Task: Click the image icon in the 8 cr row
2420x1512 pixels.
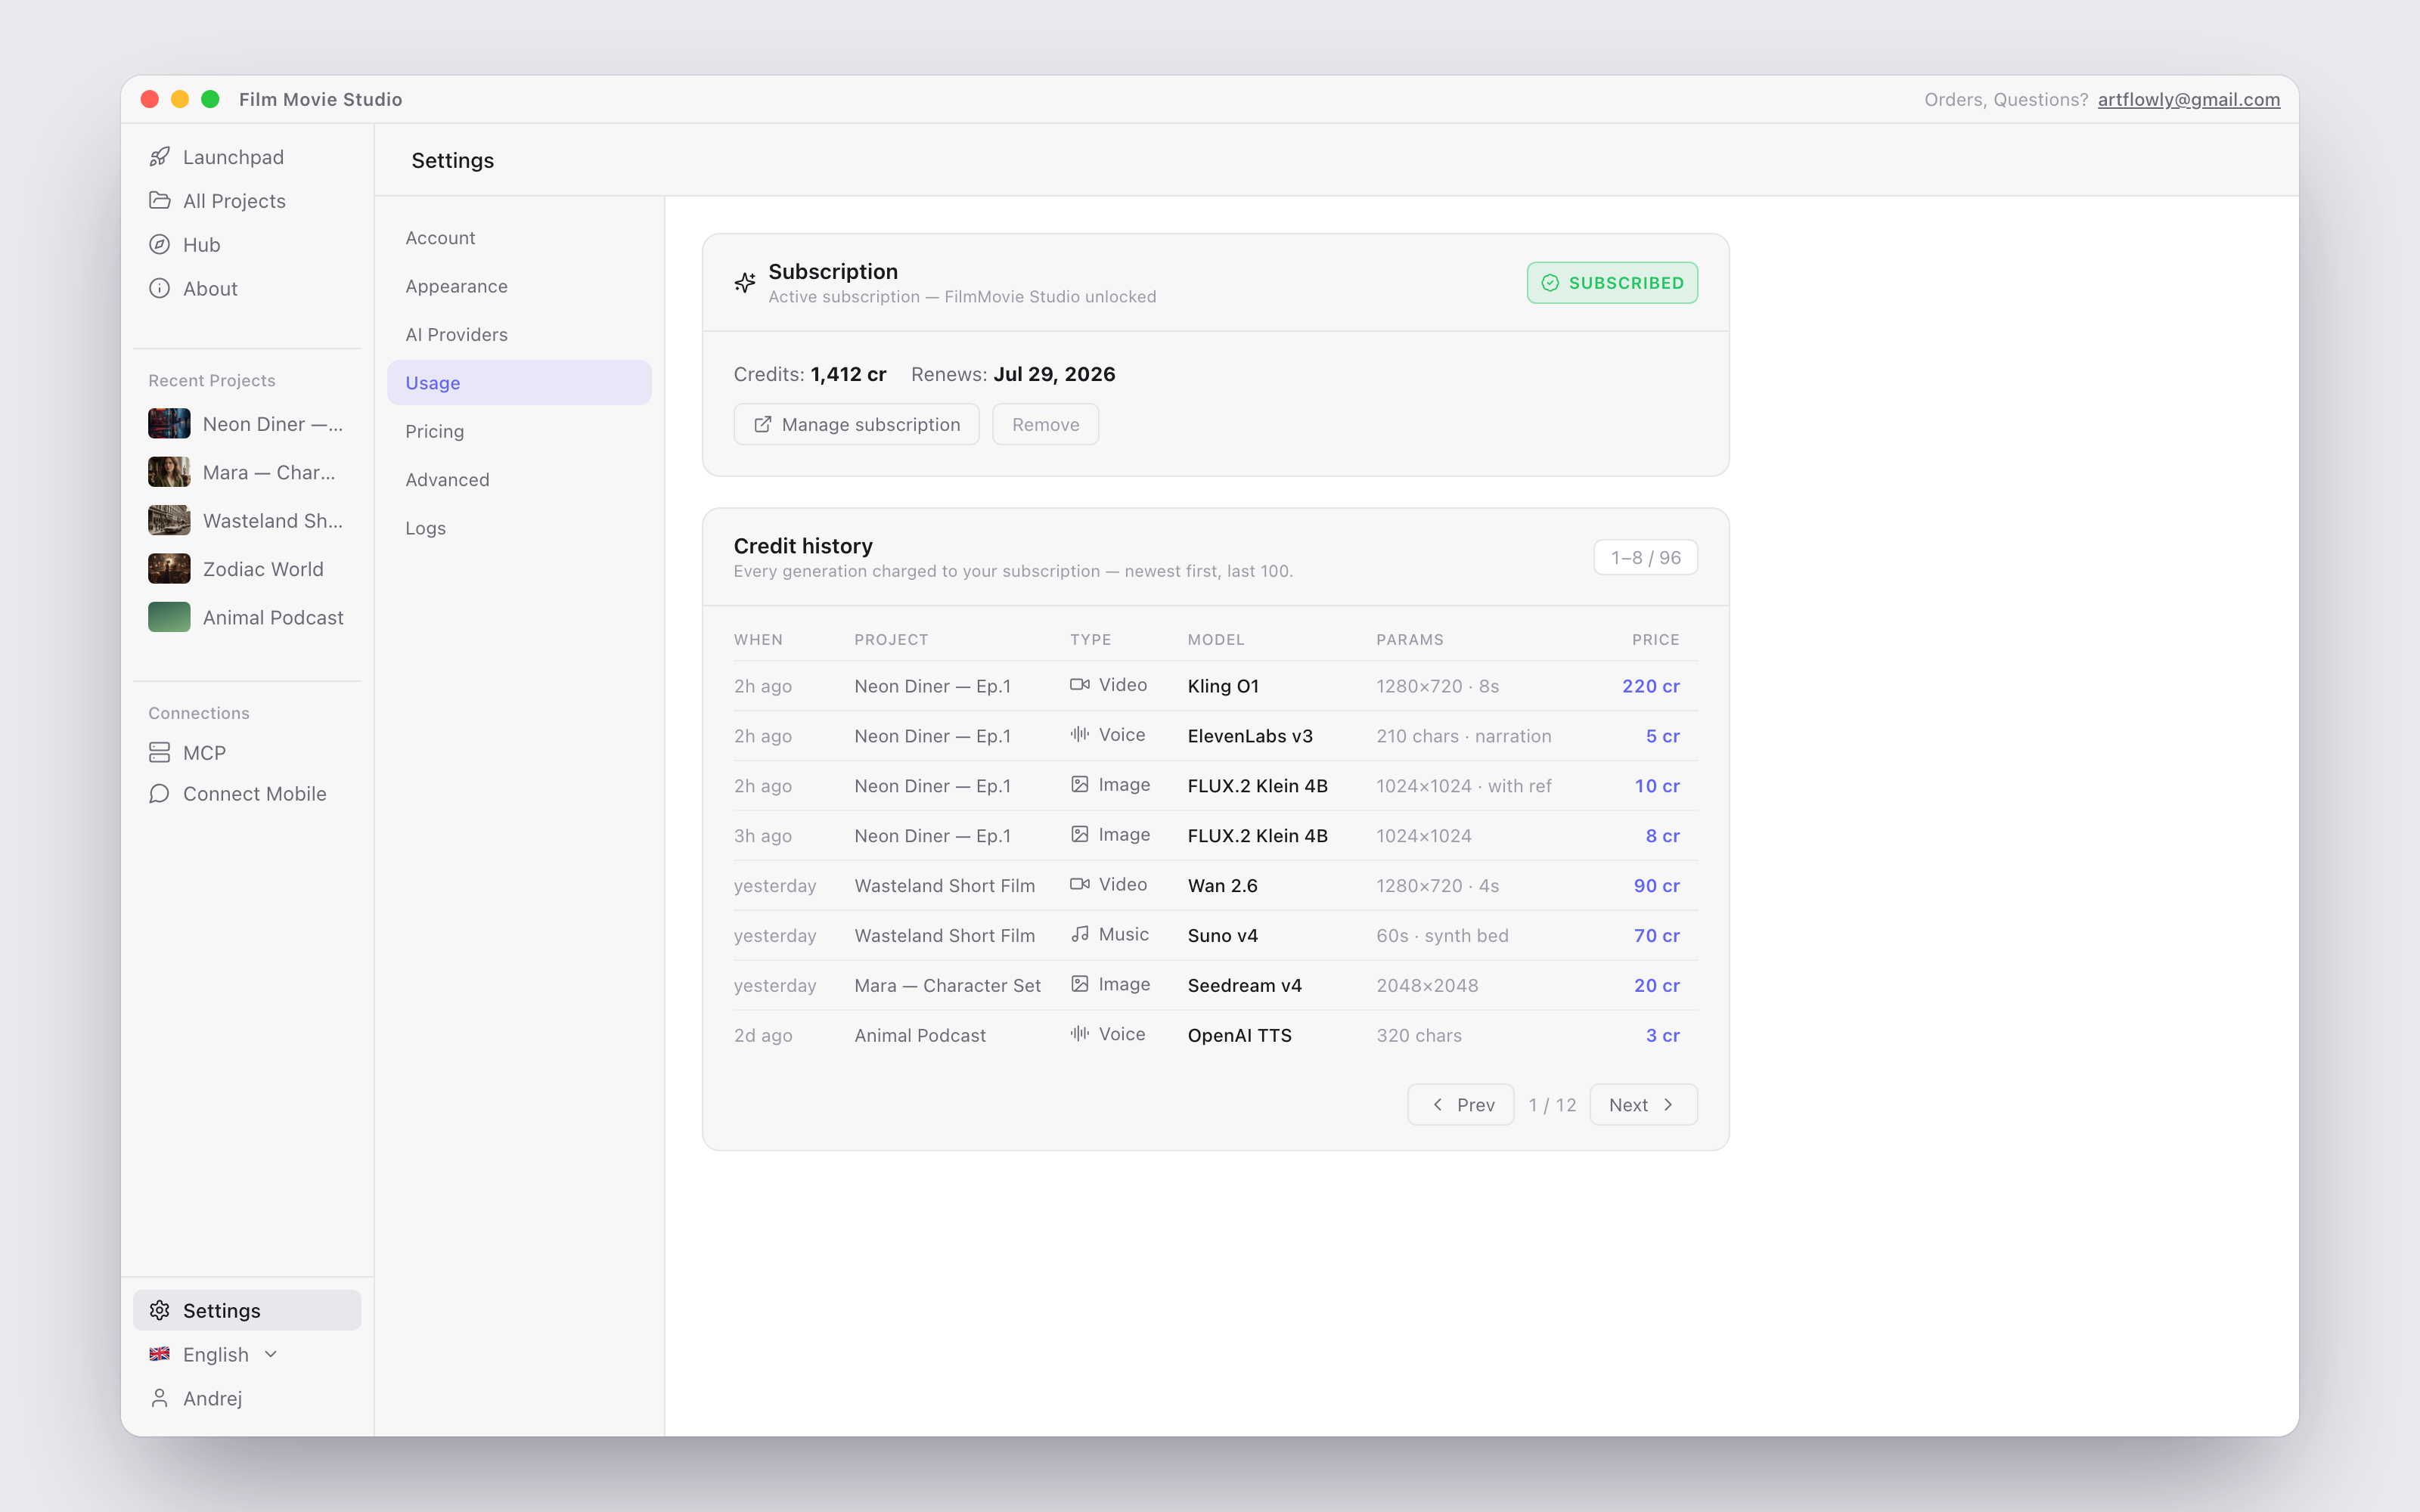Action: tap(1080, 835)
